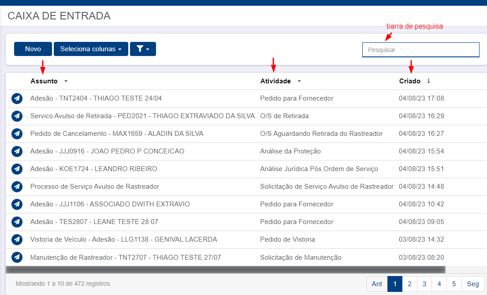
Task: Click created date '04/08/23 15:51'
Action: [421, 169]
